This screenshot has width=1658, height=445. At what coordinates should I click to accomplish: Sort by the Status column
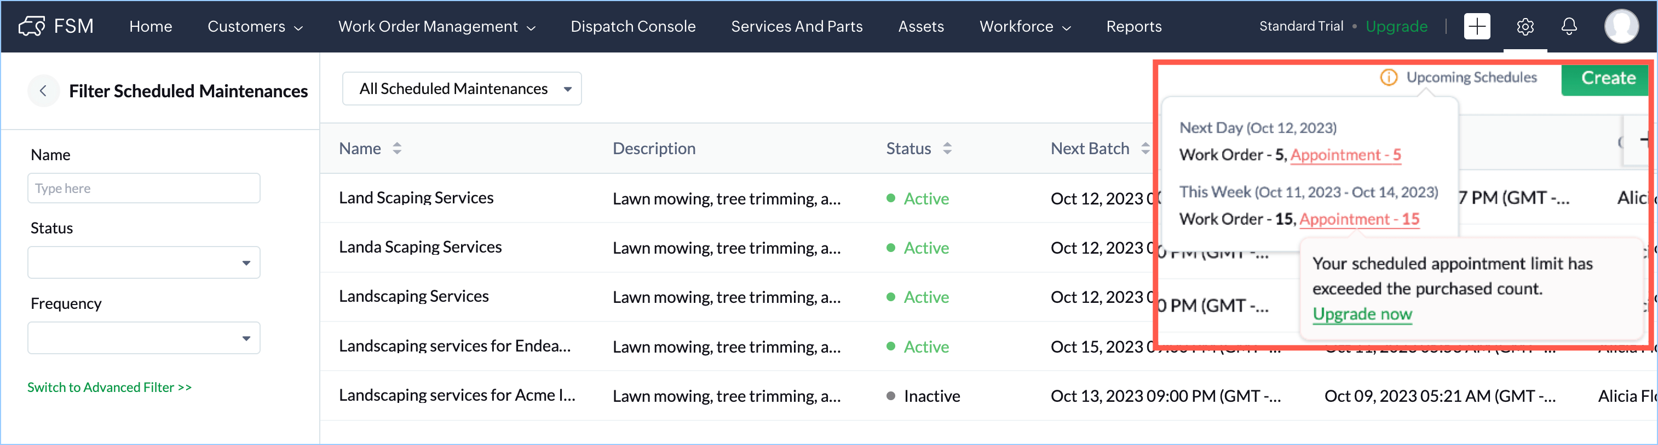947,149
